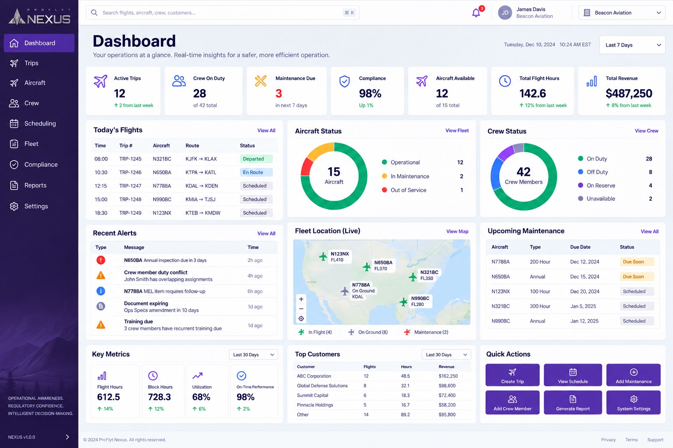Click the Total Revenue bar chart icon

coord(592,81)
